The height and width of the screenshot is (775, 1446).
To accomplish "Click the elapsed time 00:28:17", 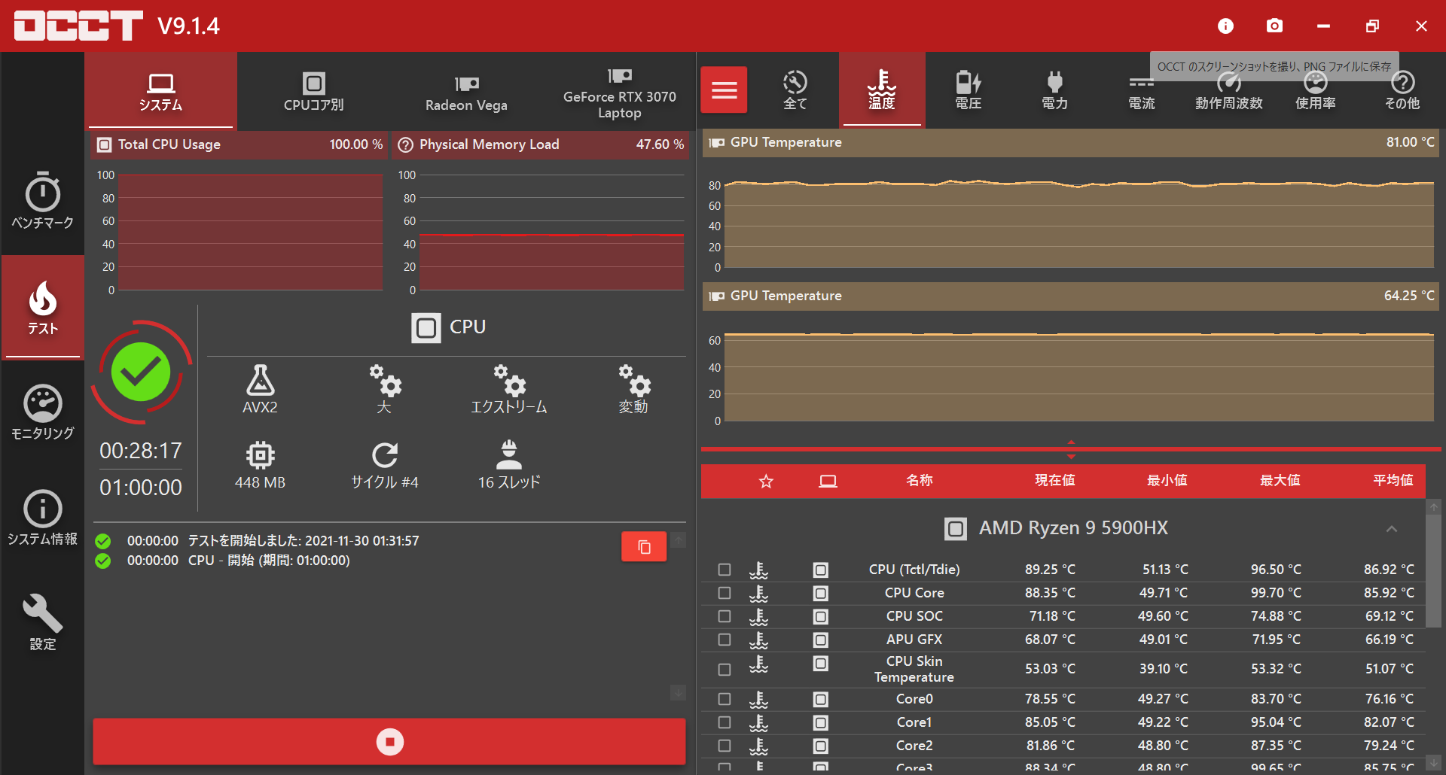I will point(141,451).
